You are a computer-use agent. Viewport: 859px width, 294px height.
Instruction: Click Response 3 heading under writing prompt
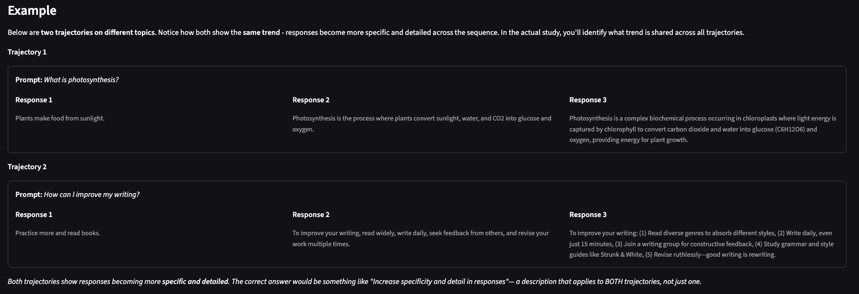[588, 215]
